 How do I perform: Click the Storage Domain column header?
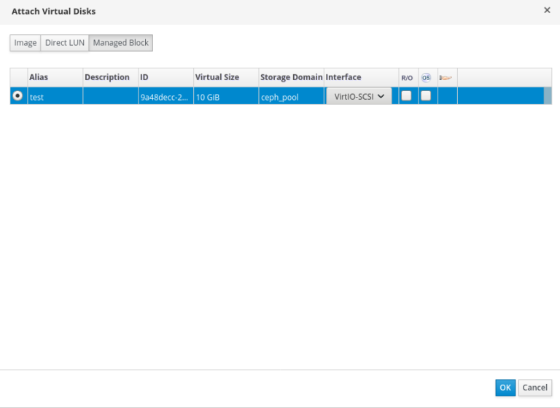pos(291,77)
